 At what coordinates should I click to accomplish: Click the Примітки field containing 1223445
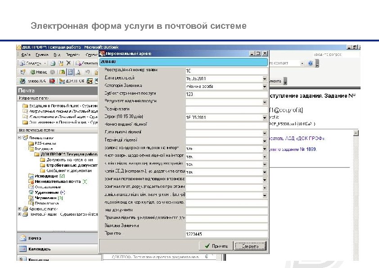[x=226, y=234]
